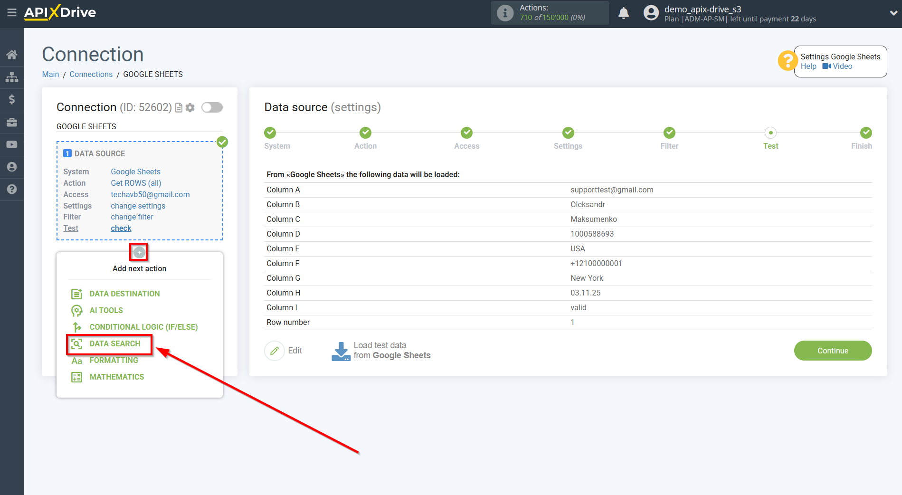Open services using the briefcase sidebar icon
The image size is (902, 495).
[x=12, y=122]
